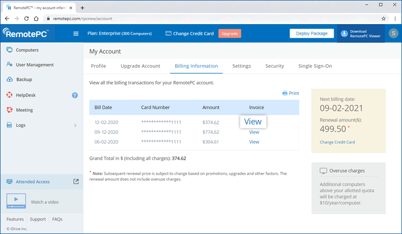Open the Settings tab
The height and width of the screenshot is (234, 402).
242,66
